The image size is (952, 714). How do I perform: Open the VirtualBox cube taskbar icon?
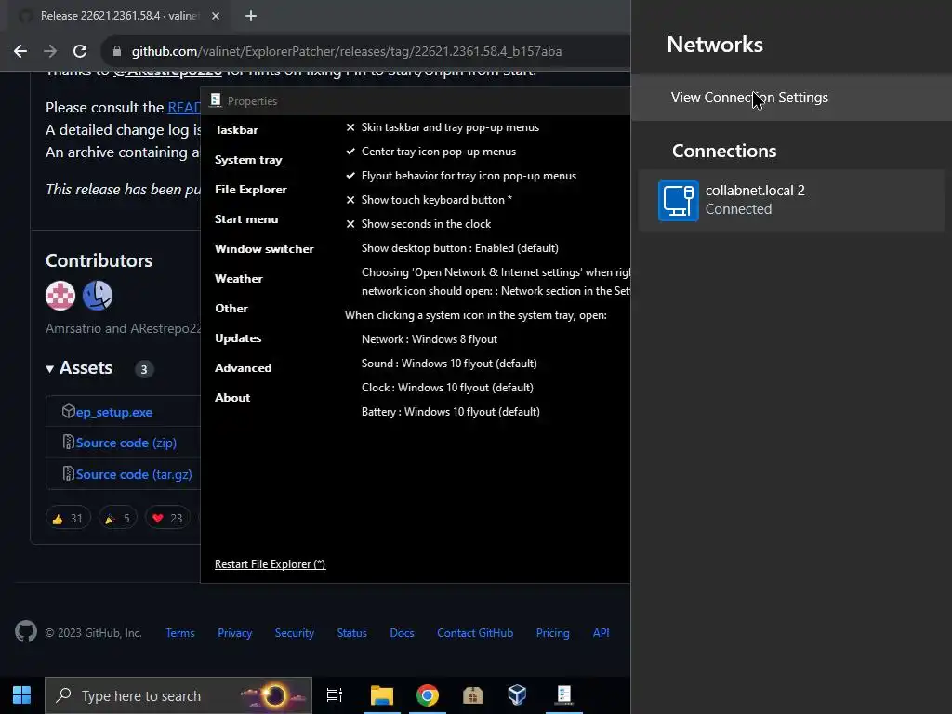[517, 695]
